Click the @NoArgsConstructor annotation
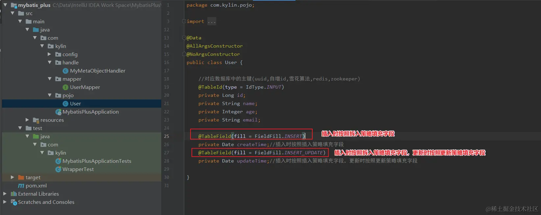The image size is (541, 215). (x=213, y=54)
